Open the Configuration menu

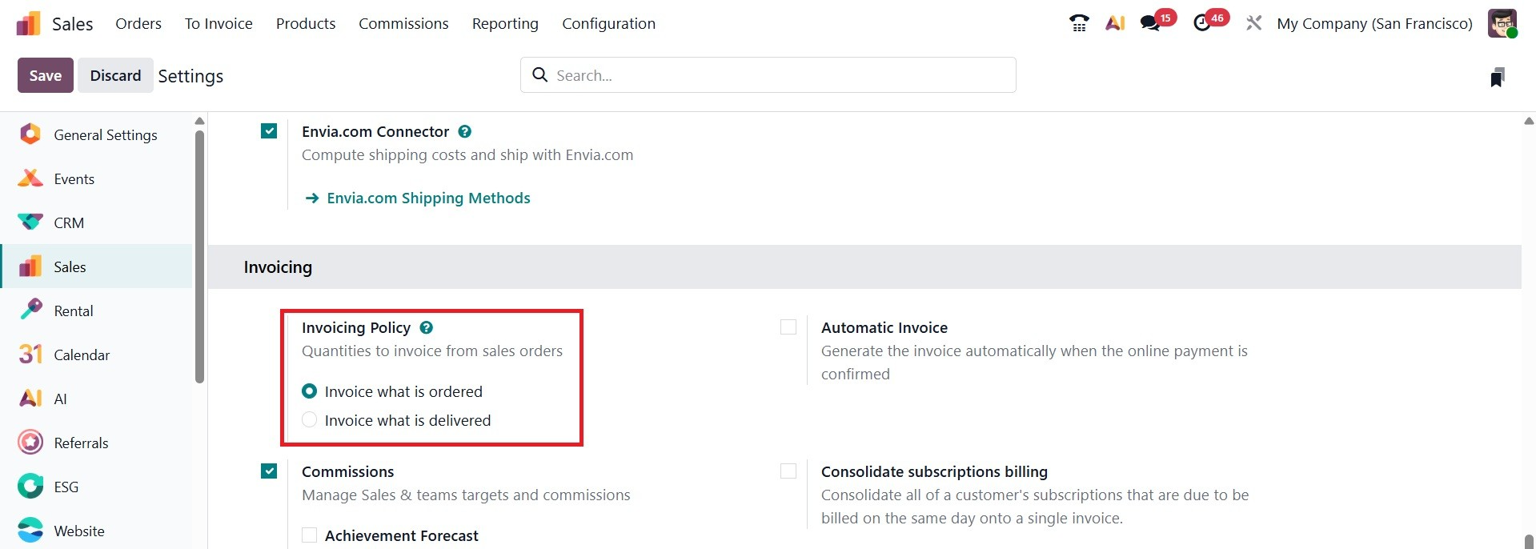coord(608,23)
